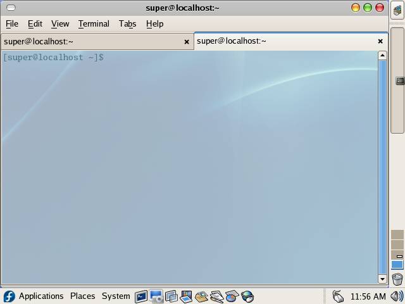The image size is (405, 304).
Task: Launch the terminal from the panel launcher icon
Action: point(140,296)
